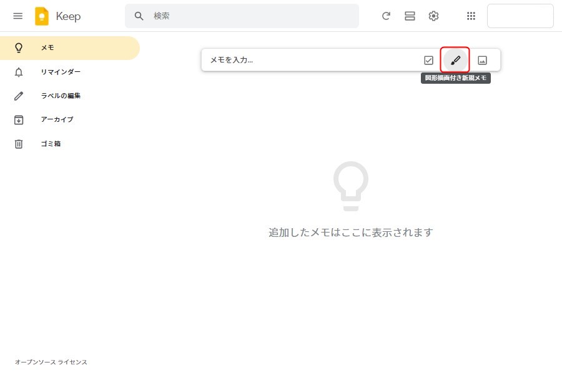Go to アーカイブ in the sidebar
Screen dimensions: 562x375
click(56, 119)
